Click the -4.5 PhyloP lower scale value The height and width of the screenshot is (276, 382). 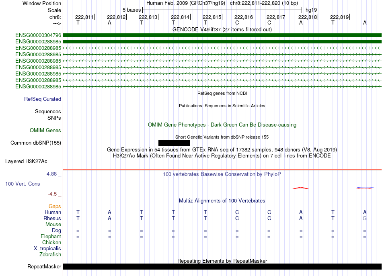coord(52,194)
